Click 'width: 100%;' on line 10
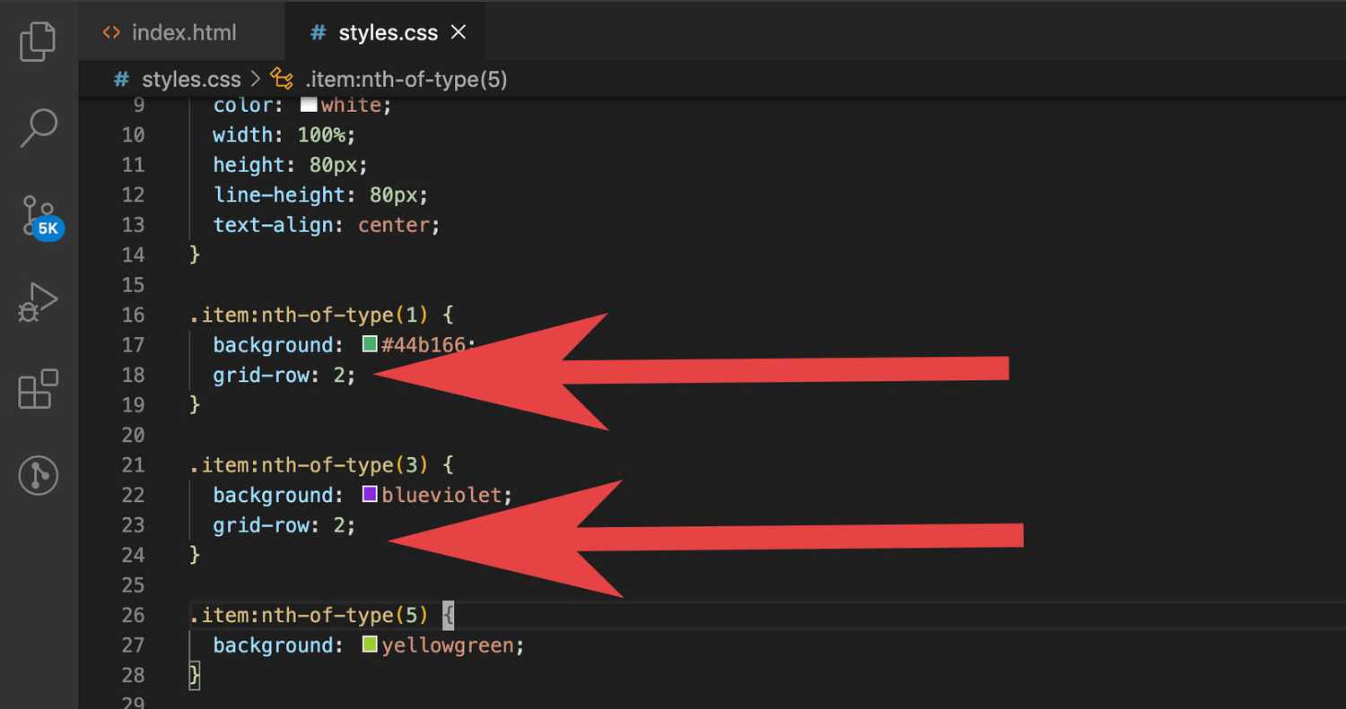The height and width of the screenshot is (709, 1346). (284, 134)
